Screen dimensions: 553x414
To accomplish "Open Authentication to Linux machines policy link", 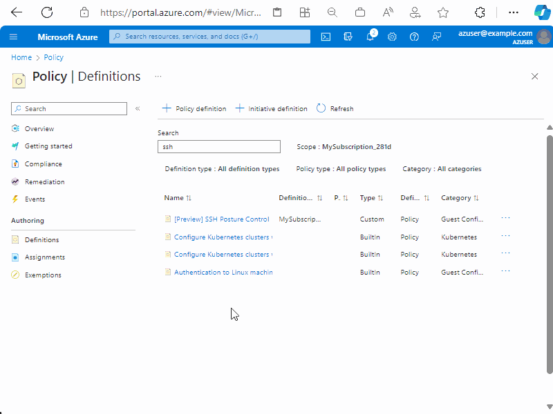I will 223,273.
